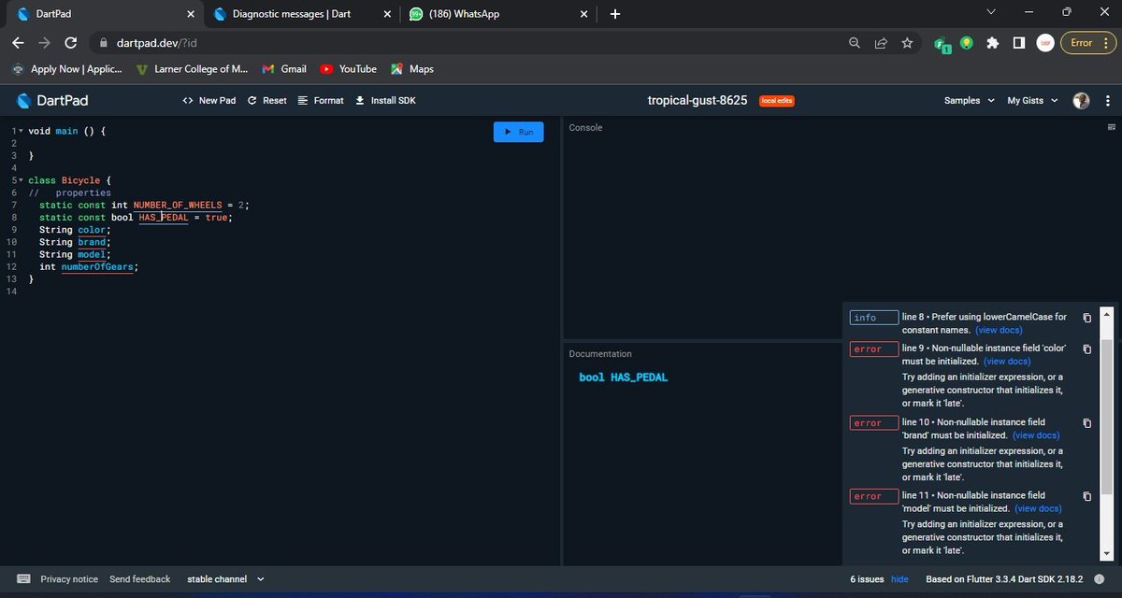
Task: Open a new browser tab
Action: (x=615, y=14)
